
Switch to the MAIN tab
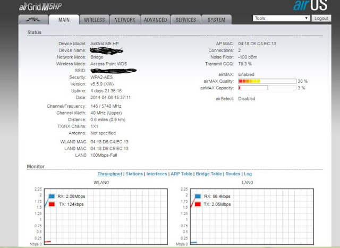(64, 20)
